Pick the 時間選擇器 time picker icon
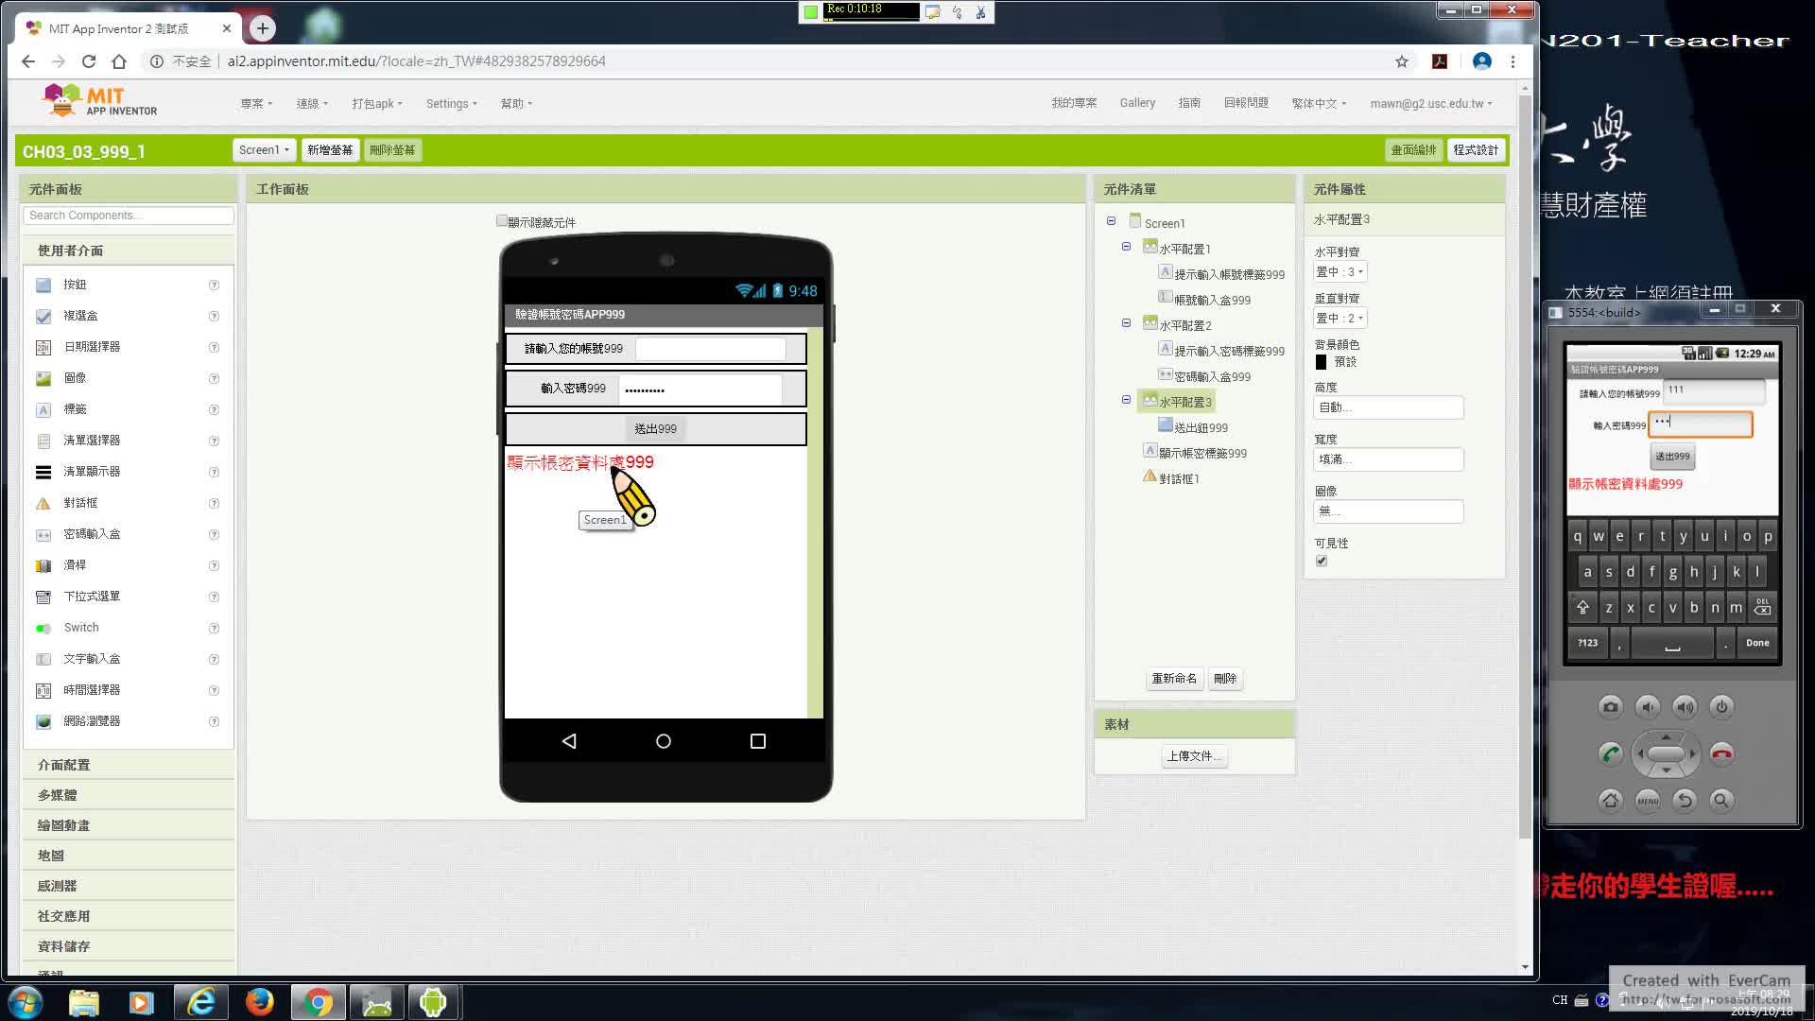The width and height of the screenshot is (1815, 1021). [43, 690]
